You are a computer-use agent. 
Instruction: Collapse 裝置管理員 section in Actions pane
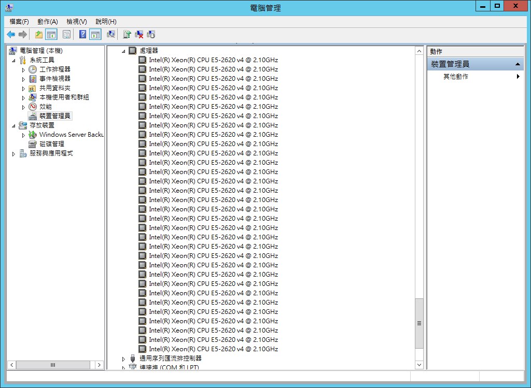click(x=518, y=64)
